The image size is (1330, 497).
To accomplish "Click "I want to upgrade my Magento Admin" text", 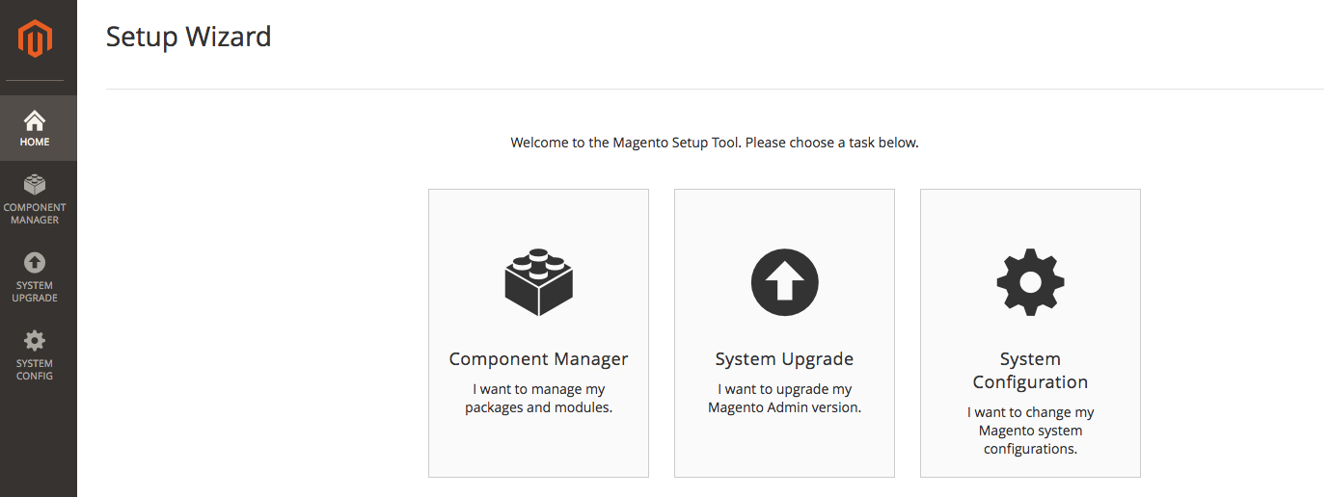I will coord(784,399).
